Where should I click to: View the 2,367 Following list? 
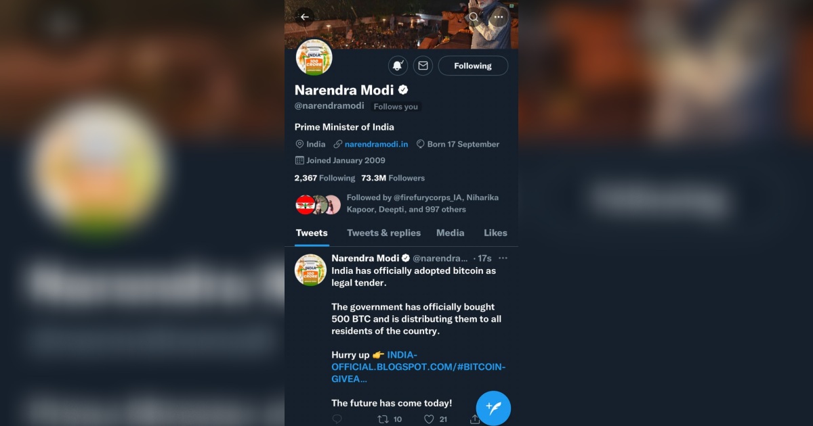point(325,178)
